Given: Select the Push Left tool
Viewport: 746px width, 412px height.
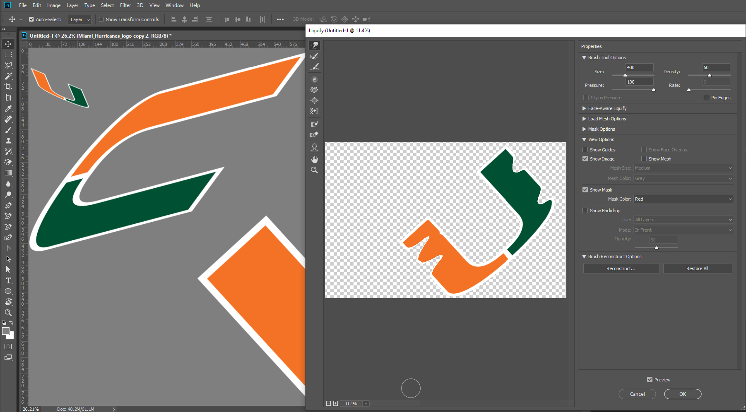Looking at the screenshot, I should coord(315,111).
